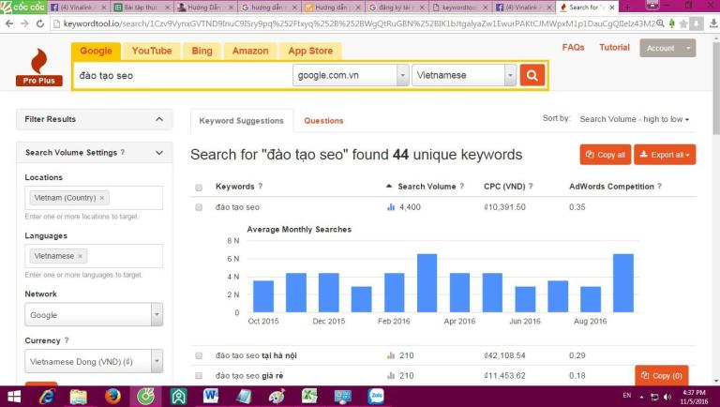Click the Keyword Tool flame logo
The image size is (720, 407).
[x=39, y=68]
